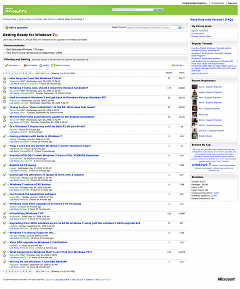The width and height of the screenshot is (240, 289).
Task: Expand the Answered filter dropdown arrow
Action: pyautogui.click(x=19, y=65)
